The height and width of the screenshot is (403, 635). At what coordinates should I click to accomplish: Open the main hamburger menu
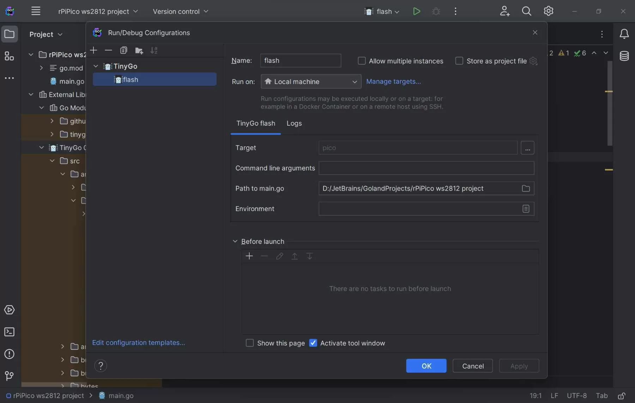point(36,11)
